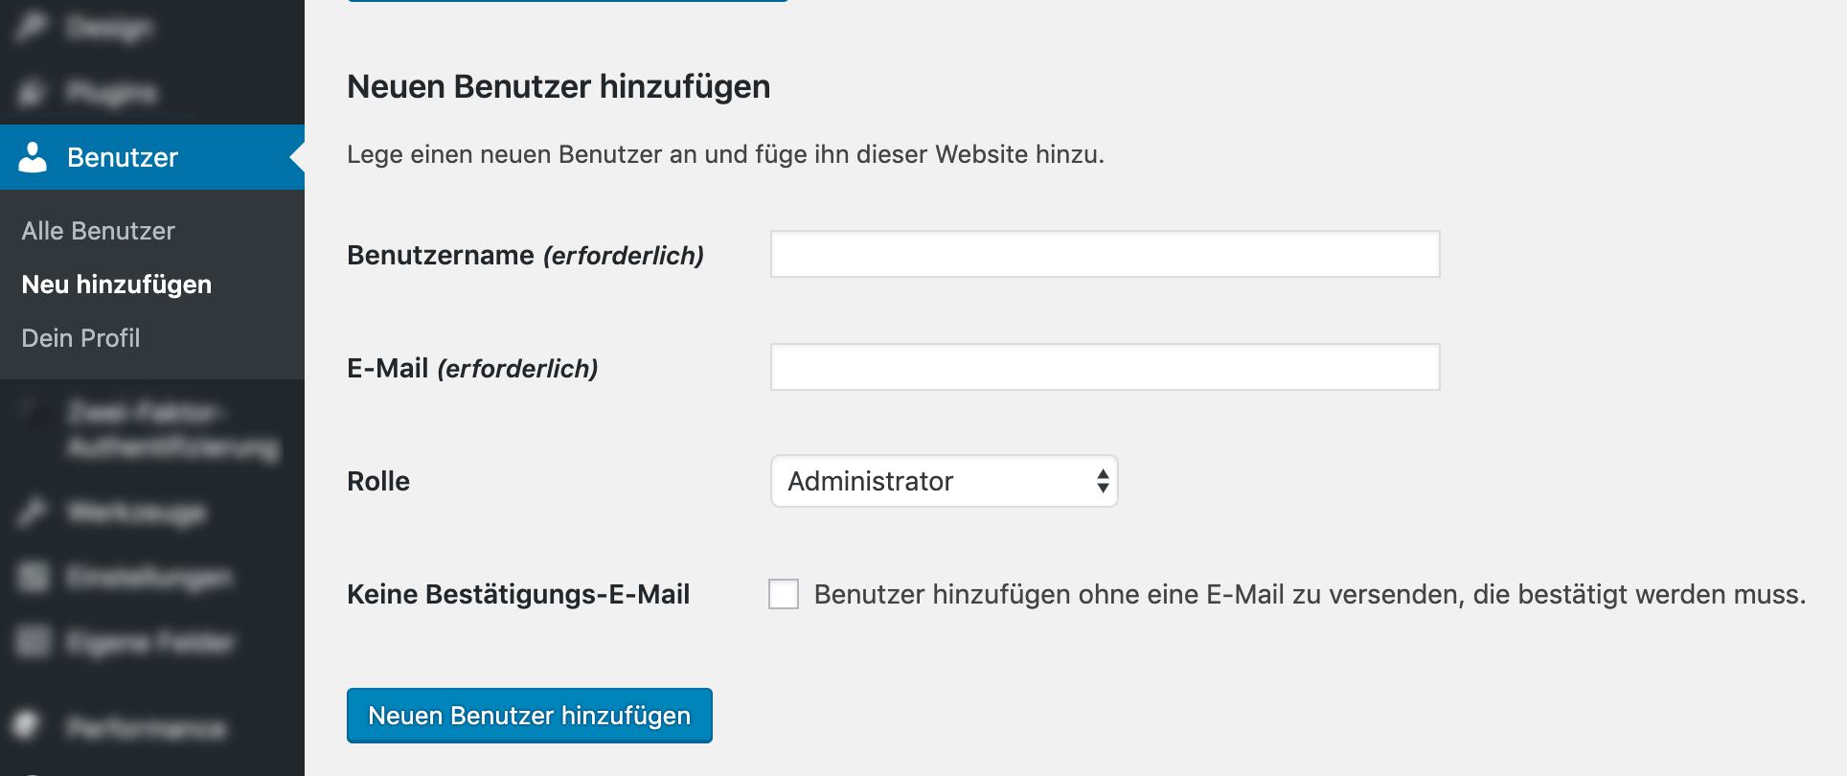This screenshot has width=1847, height=776.
Task: Click the Benutzer person icon in sidebar
Action: pos(33,157)
